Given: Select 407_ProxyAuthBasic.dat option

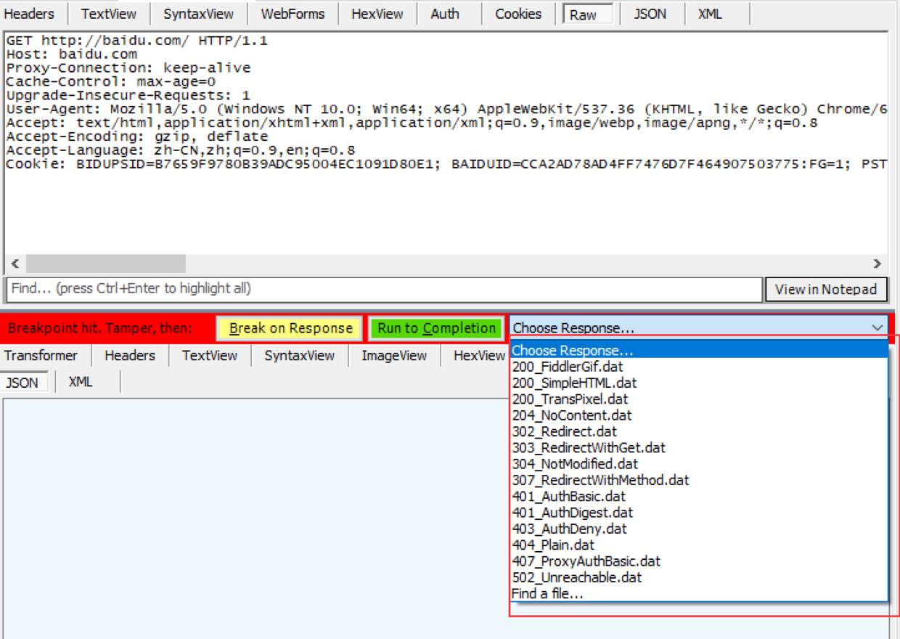Looking at the screenshot, I should click(586, 561).
